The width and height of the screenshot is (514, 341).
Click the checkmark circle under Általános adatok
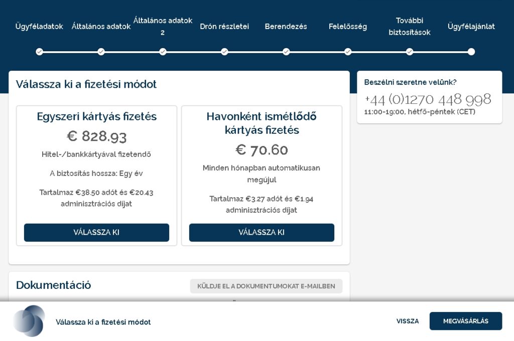tap(101, 52)
